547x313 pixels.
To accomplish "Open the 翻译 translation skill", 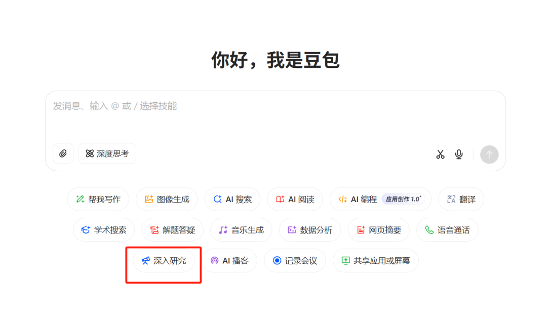I will pyautogui.click(x=461, y=199).
